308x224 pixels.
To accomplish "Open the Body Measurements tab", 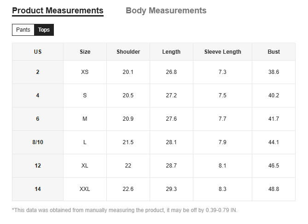I will coord(166,11).
